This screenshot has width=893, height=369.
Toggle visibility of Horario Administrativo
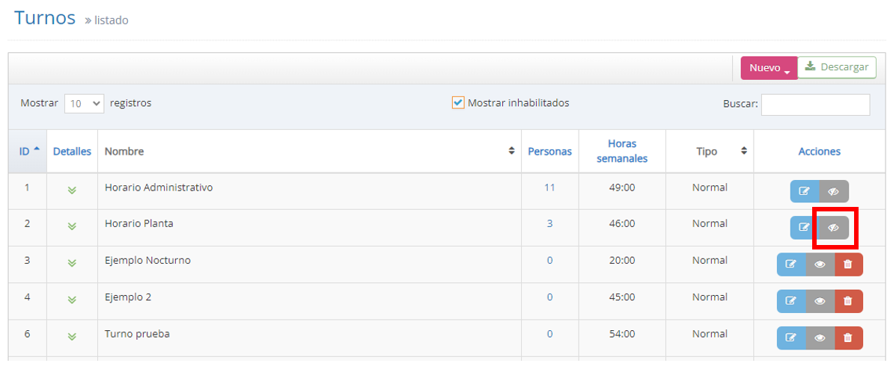coord(834,191)
